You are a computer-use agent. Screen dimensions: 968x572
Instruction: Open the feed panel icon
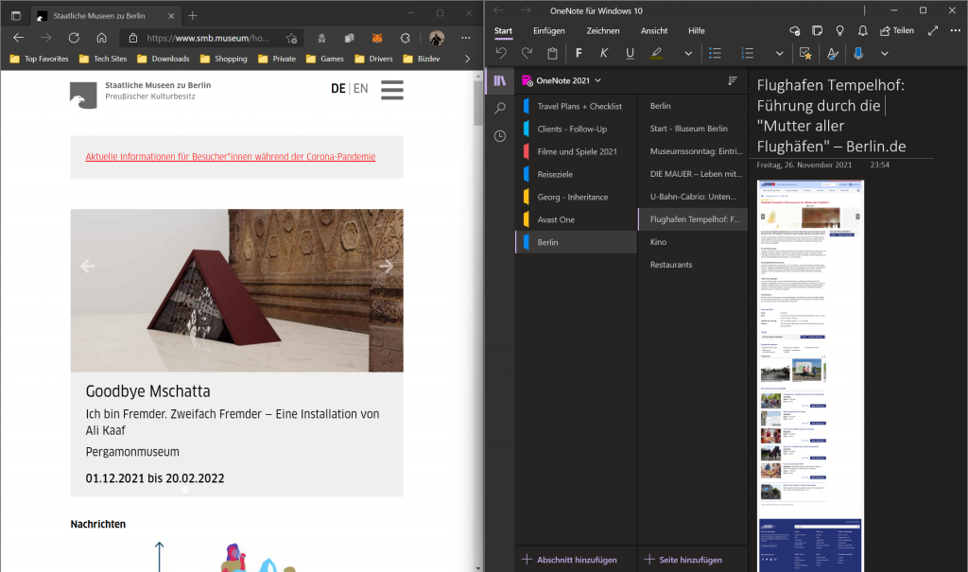click(x=818, y=30)
